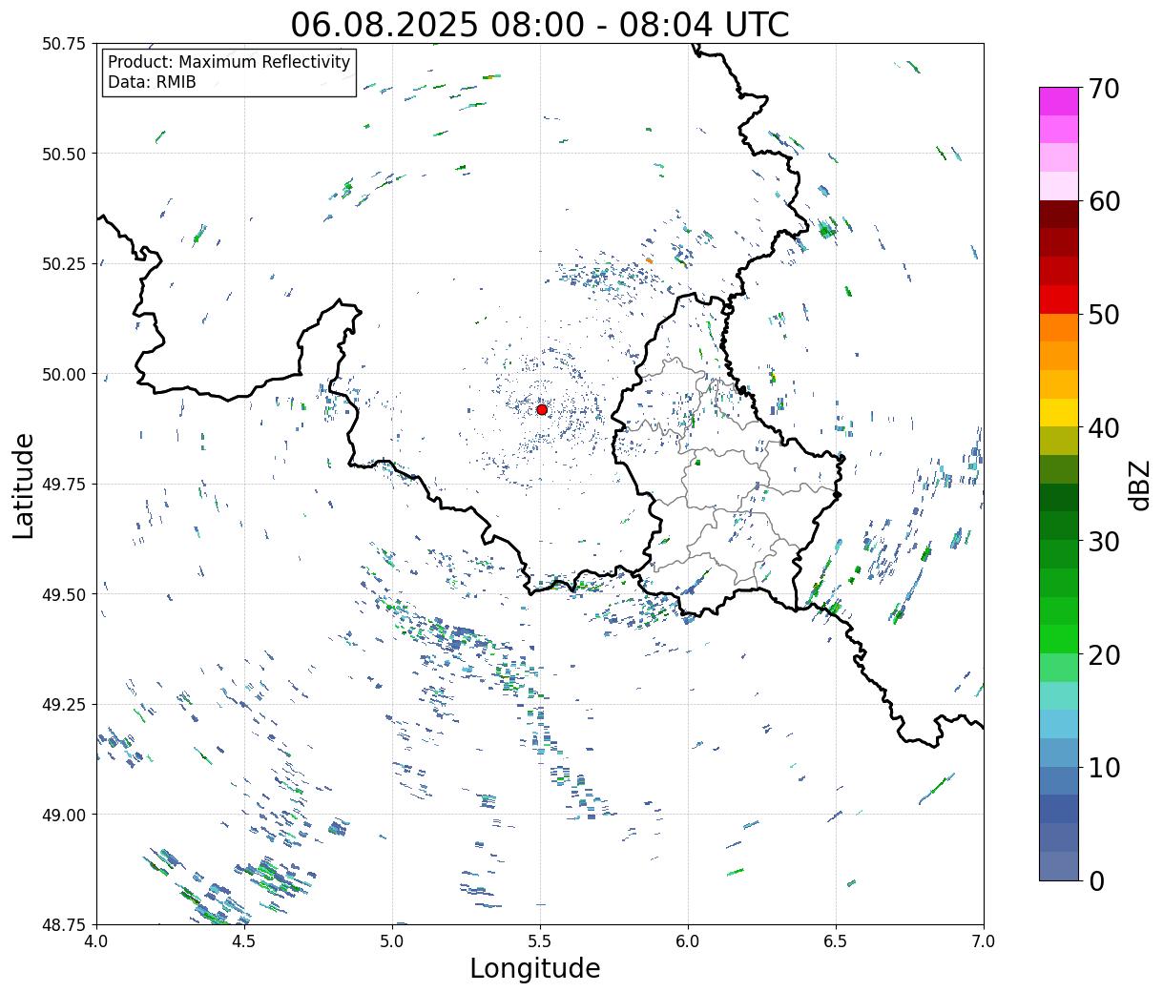
Task: Click the latitude tick label 49.00
Action: coord(64,815)
